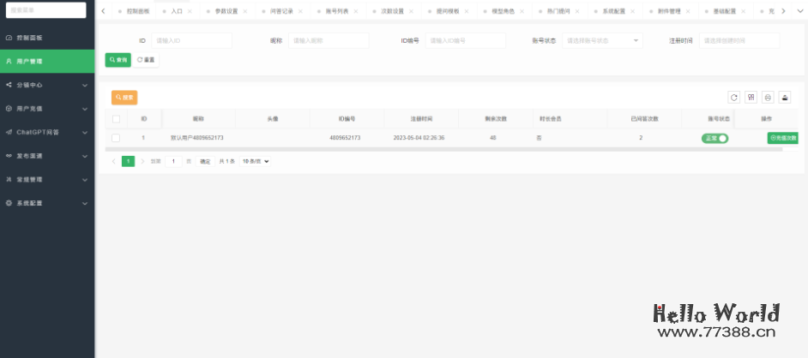
Task: Select 用户管理 in the sidebar
Action: coord(47,61)
